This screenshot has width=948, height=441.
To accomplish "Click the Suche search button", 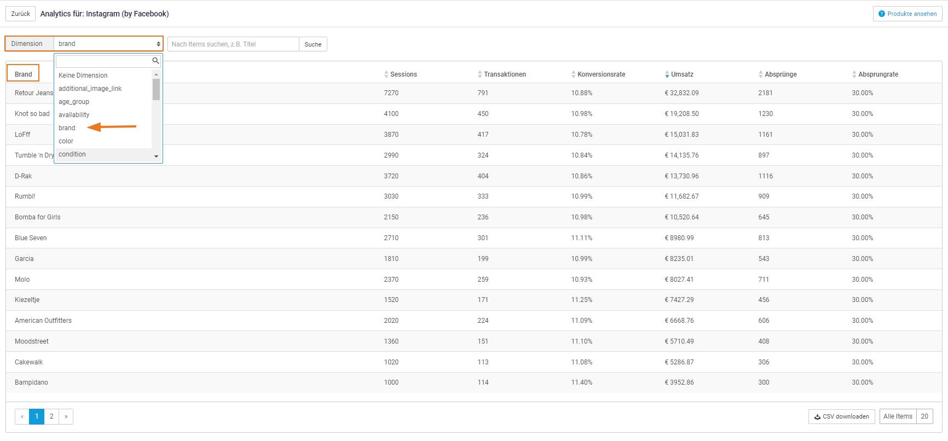I will click(313, 44).
